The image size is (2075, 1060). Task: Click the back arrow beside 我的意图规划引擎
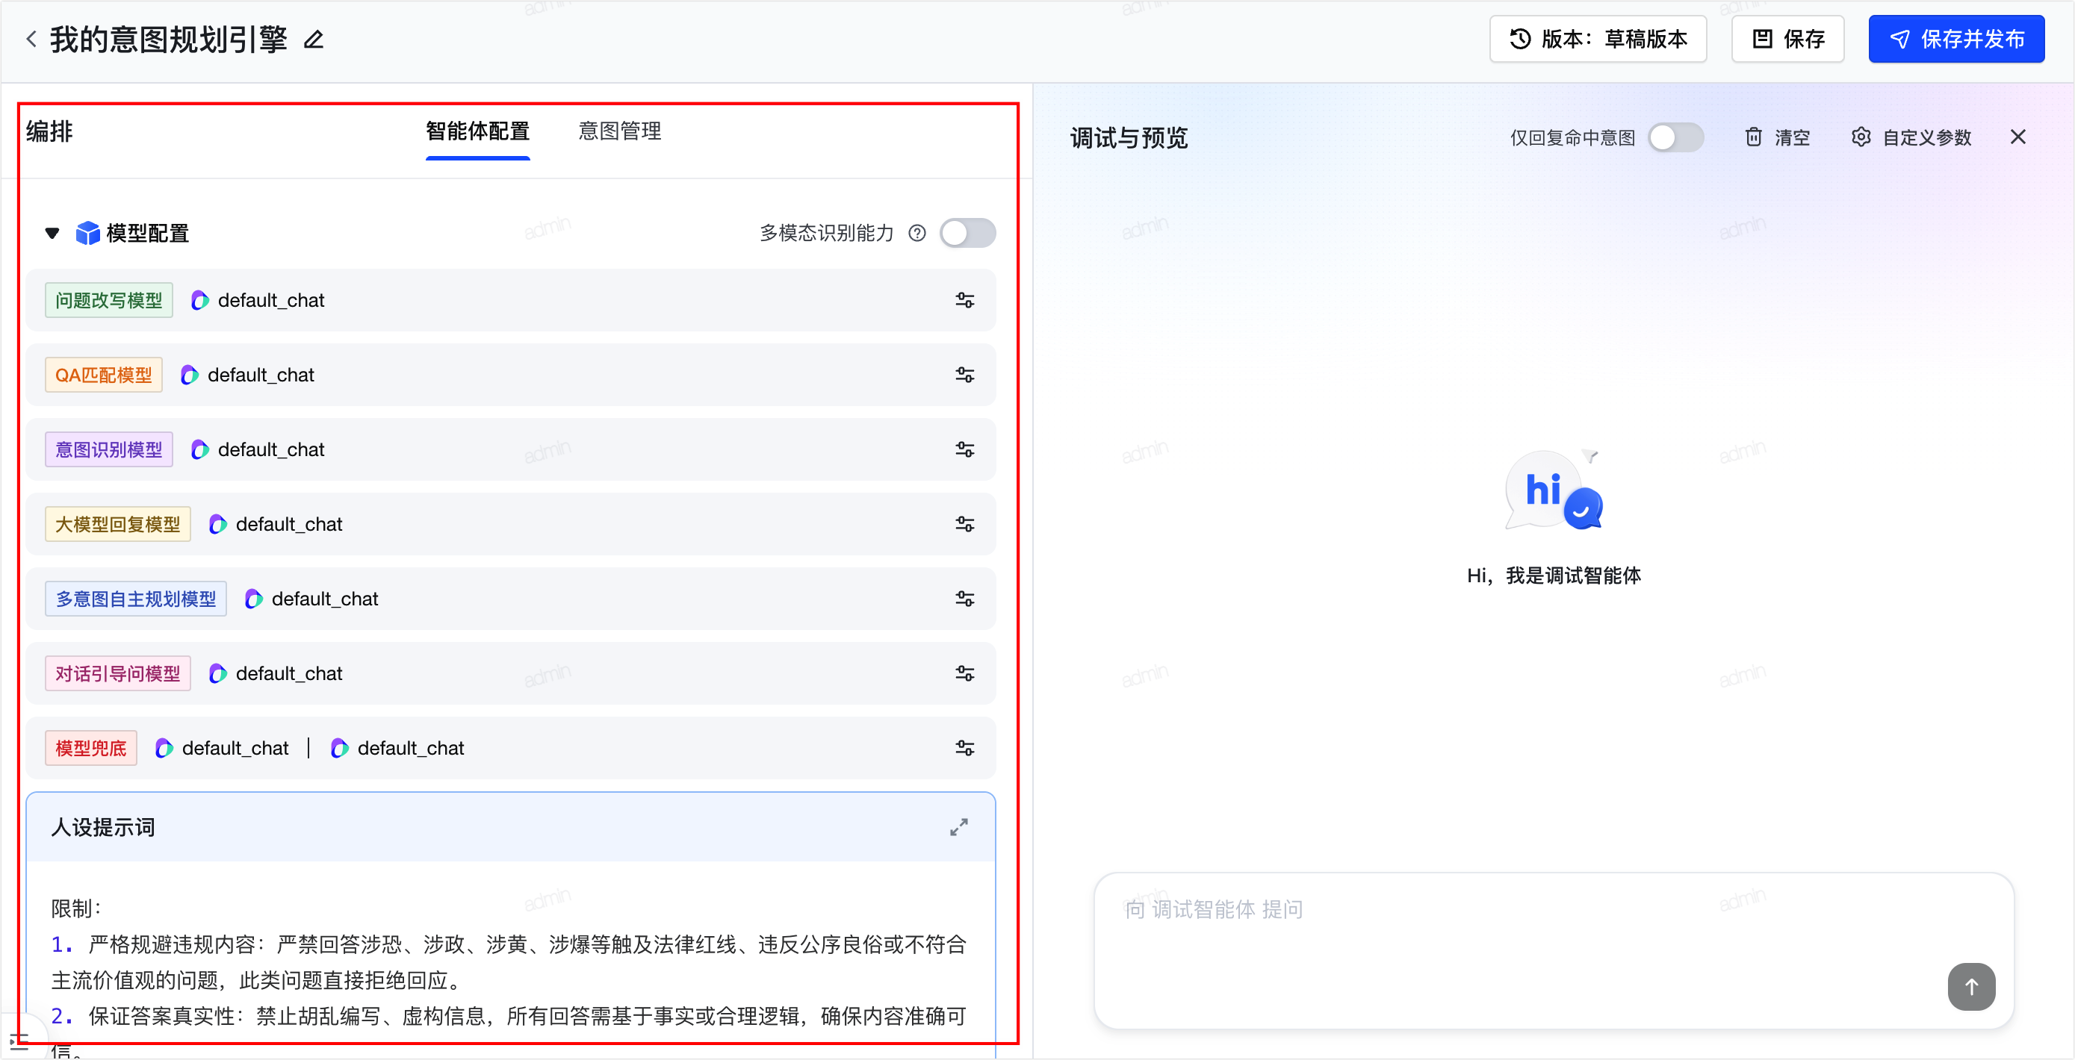coord(31,39)
